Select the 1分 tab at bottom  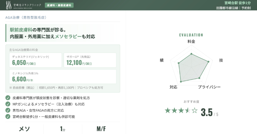[63, 129]
